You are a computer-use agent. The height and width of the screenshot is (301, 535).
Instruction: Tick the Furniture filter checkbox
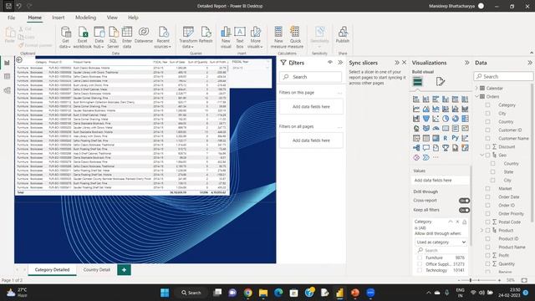[420, 258]
